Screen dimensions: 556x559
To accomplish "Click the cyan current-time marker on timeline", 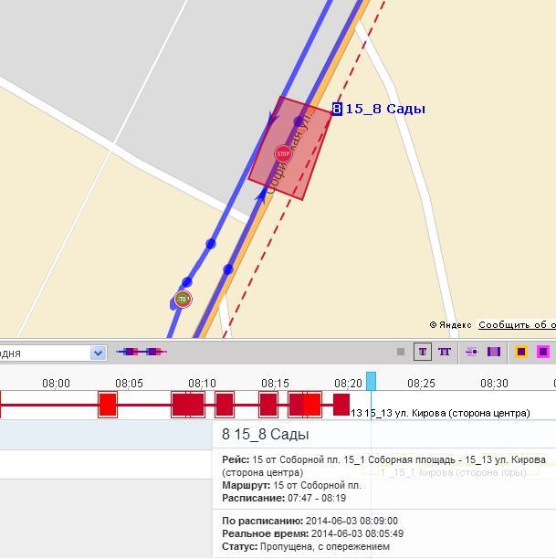I will (371, 381).
